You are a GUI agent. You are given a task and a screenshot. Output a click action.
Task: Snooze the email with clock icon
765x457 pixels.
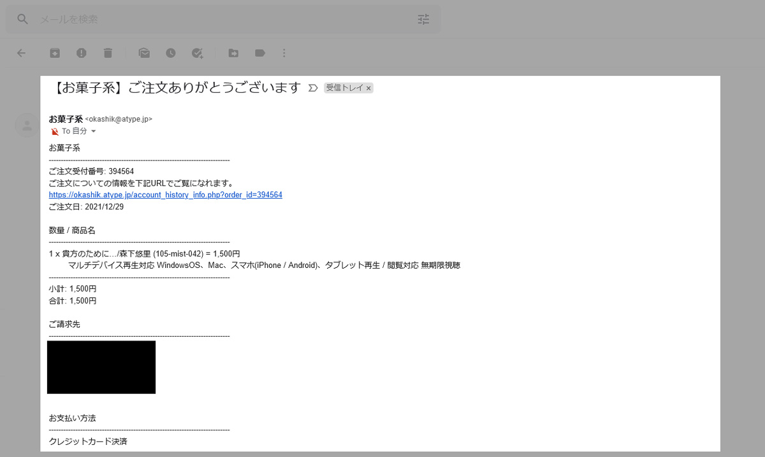[171, 53]
